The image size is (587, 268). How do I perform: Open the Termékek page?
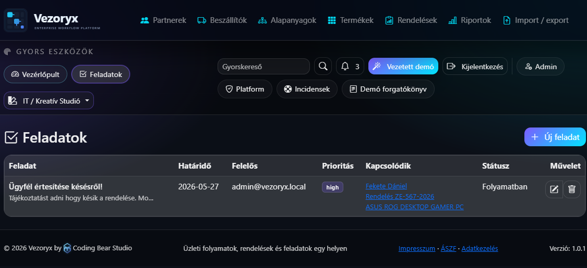click(x=351, y=20)
